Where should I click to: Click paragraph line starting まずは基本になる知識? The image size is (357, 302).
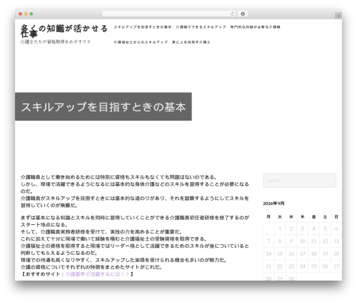[x=135, y=218]
